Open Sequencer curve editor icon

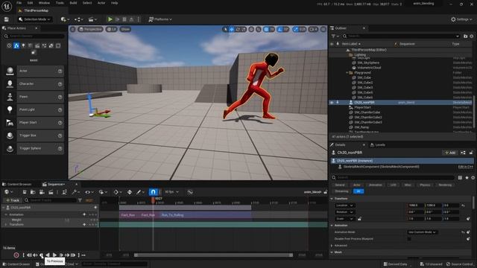tap(190, 192)
